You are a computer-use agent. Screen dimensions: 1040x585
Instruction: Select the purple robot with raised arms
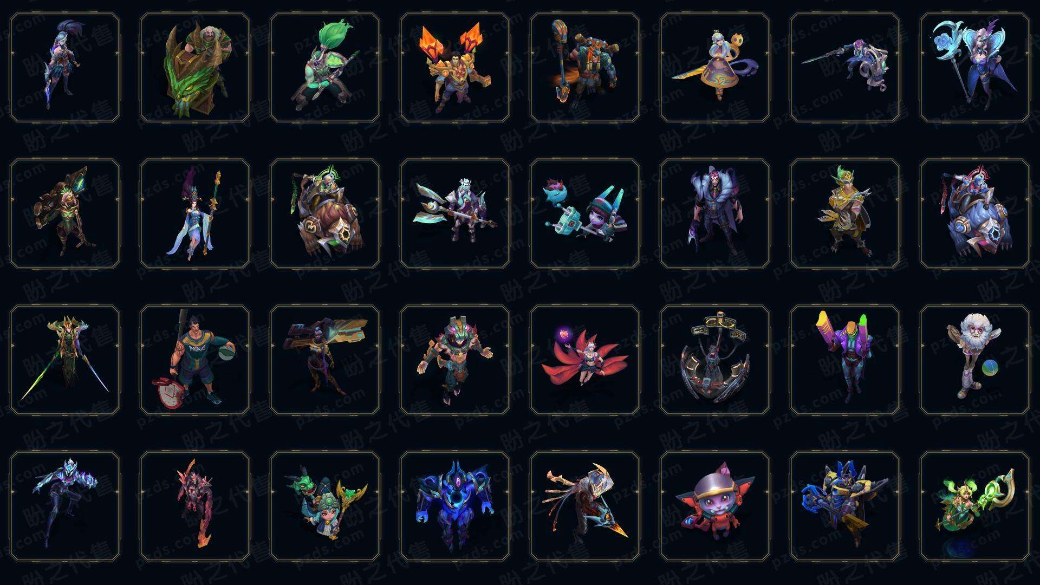click(845, 360)
